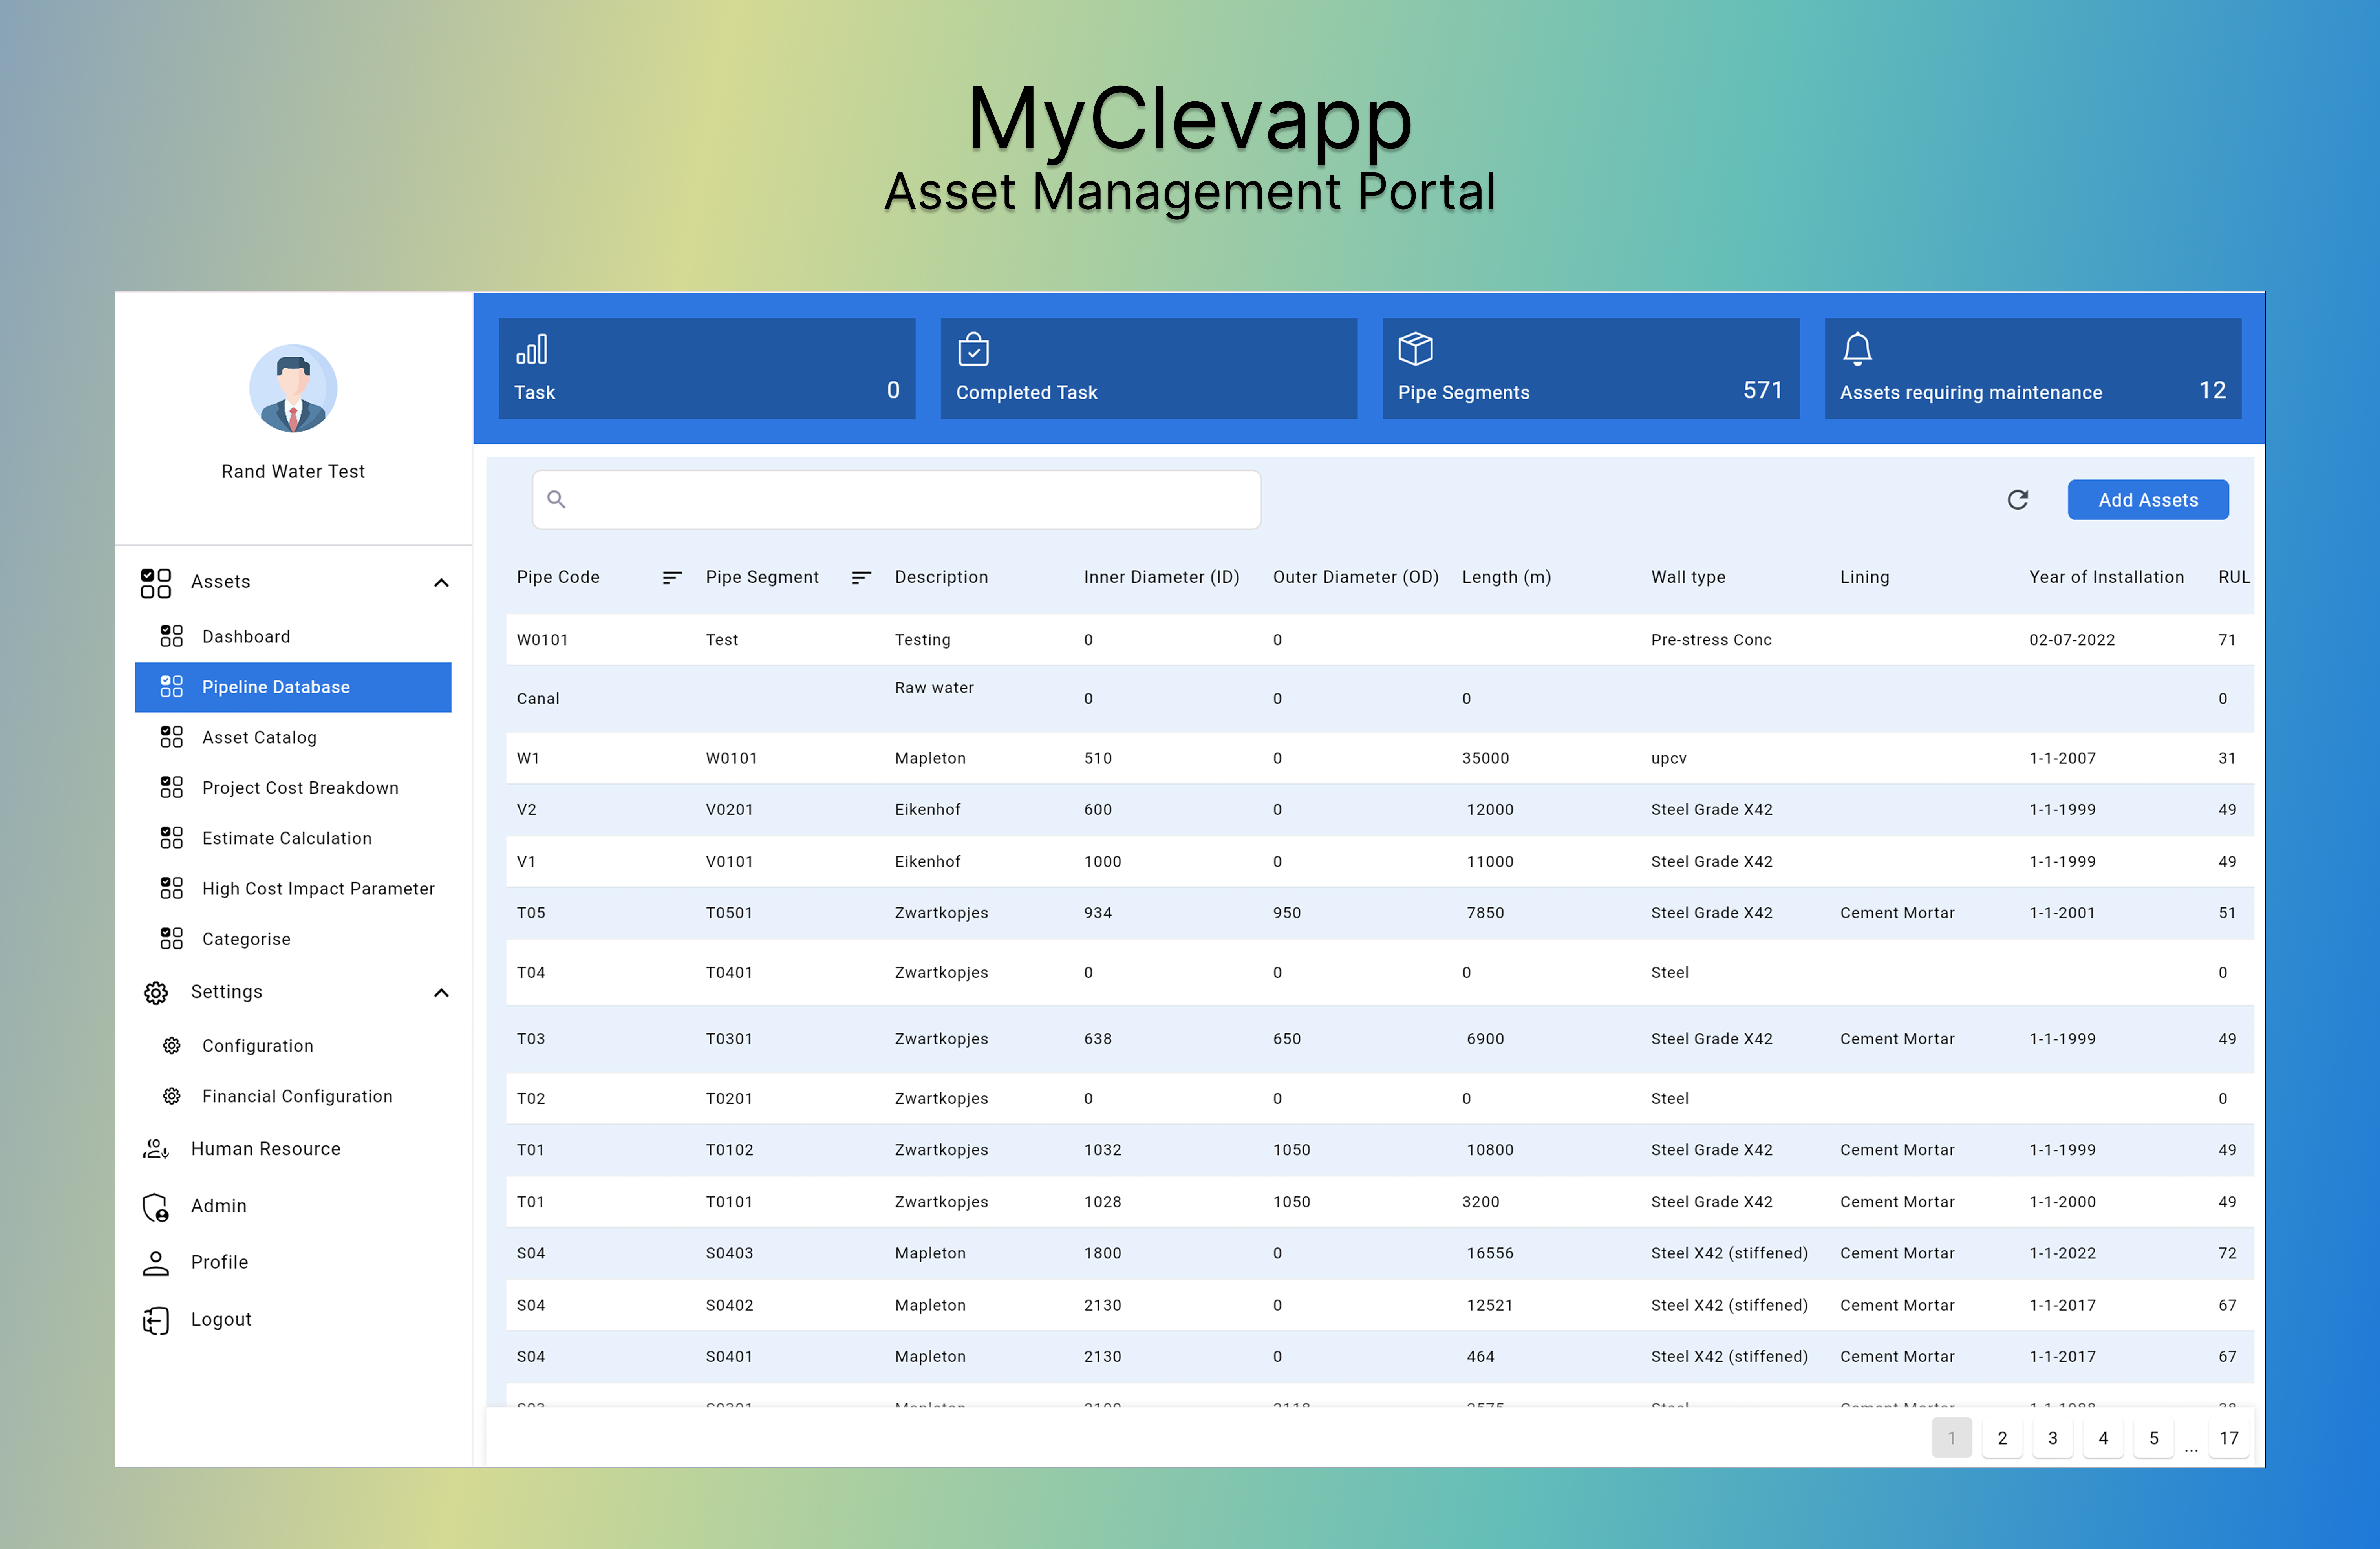Screen dimensions: 2380x1549
Task: Click the Completed Task bag icon
Action: click(x=973, y=349)
